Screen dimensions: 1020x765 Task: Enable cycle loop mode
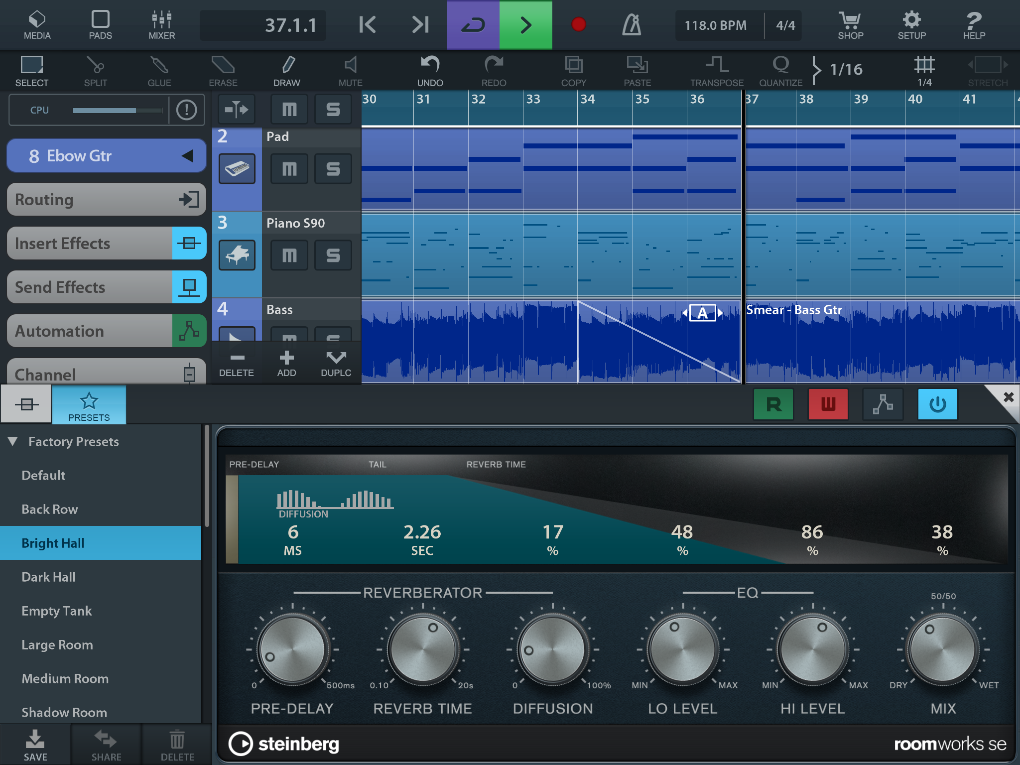point(473,25)
